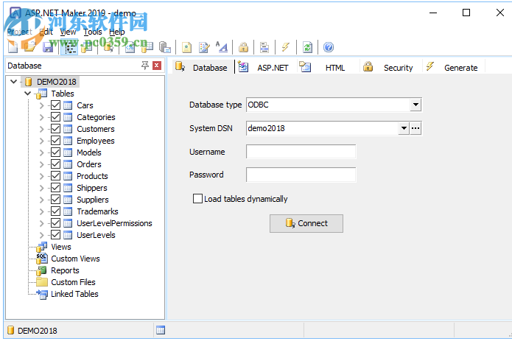Select the Custom Views tree item
512x344 pixels.
[x=75, y=259]
